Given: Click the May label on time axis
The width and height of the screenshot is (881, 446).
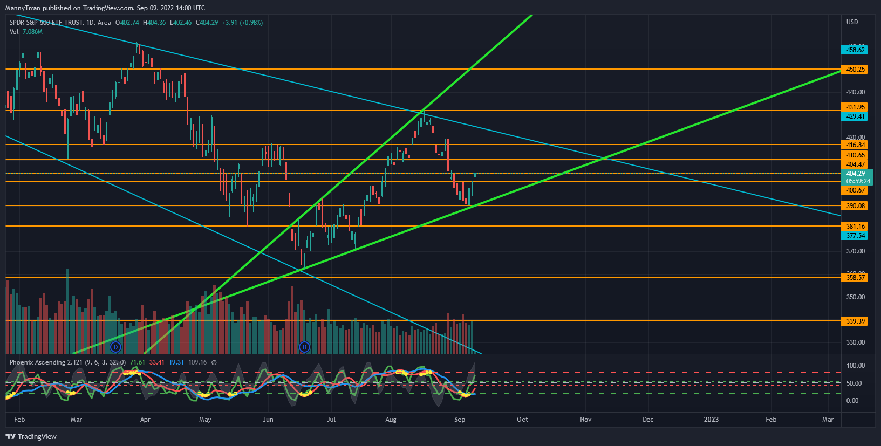Looking at the screenshot, I should pyautogui.click(x=205, y=420).
